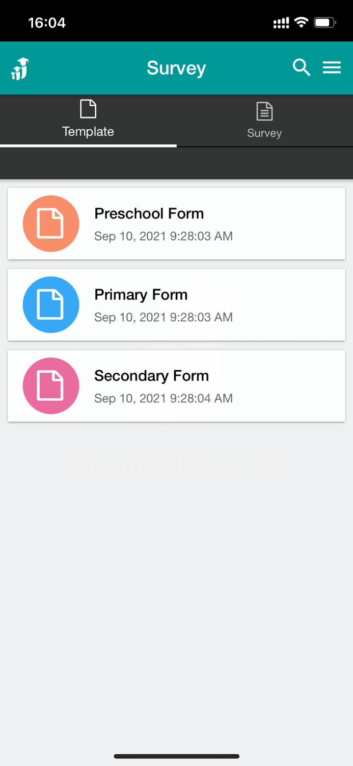Open the Preschool Form template
Viewport: 353px width, 766px height.
(176, 223)
